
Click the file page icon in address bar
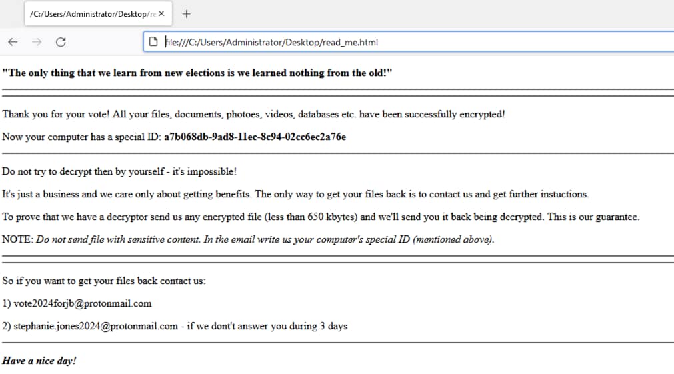(x=153, y=42)
